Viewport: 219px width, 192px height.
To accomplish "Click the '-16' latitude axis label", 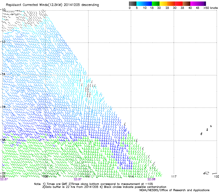I will click(x=3, y=107).
